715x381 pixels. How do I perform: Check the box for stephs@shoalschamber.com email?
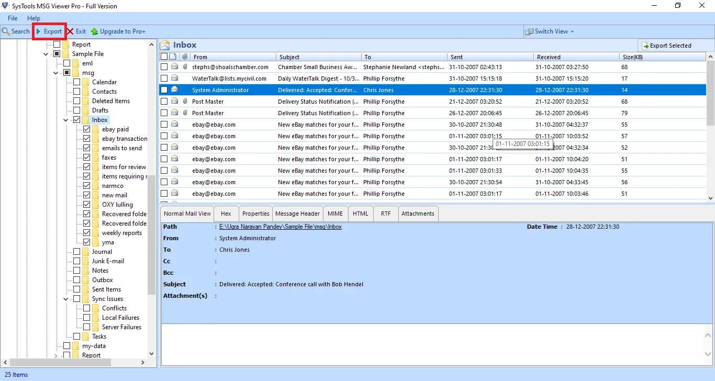(164, 67)
